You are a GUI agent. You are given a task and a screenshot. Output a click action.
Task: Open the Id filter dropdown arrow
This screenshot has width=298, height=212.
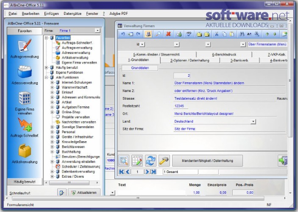142,44
